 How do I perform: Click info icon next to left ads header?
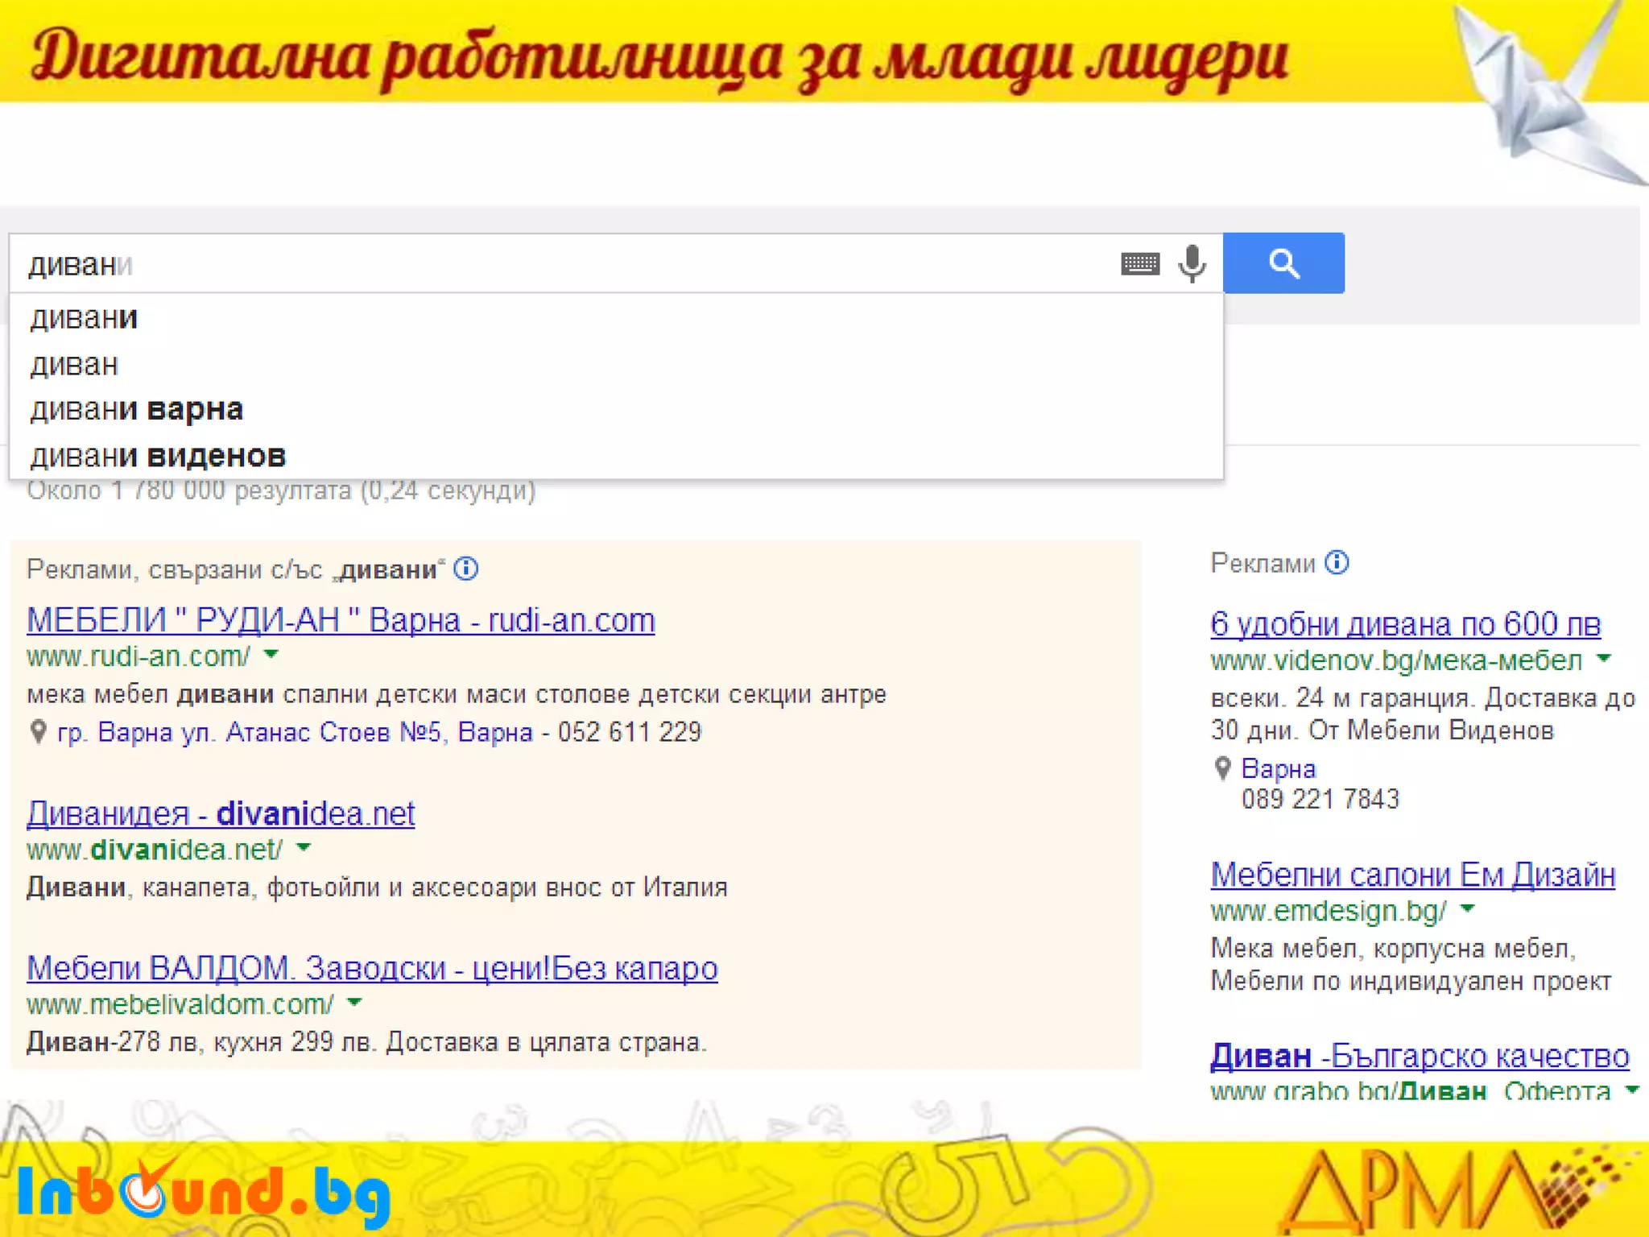[466, 569]
